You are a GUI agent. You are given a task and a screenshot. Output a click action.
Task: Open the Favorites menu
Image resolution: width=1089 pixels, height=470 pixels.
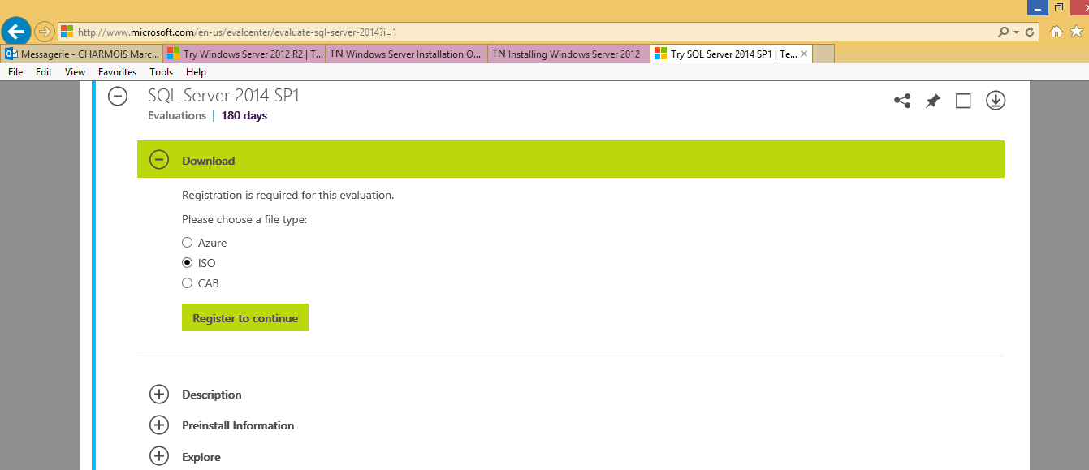click(117, 72)
